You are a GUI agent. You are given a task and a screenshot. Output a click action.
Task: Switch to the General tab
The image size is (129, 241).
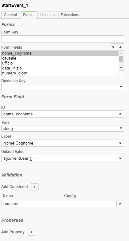click(x=10, y=15)
